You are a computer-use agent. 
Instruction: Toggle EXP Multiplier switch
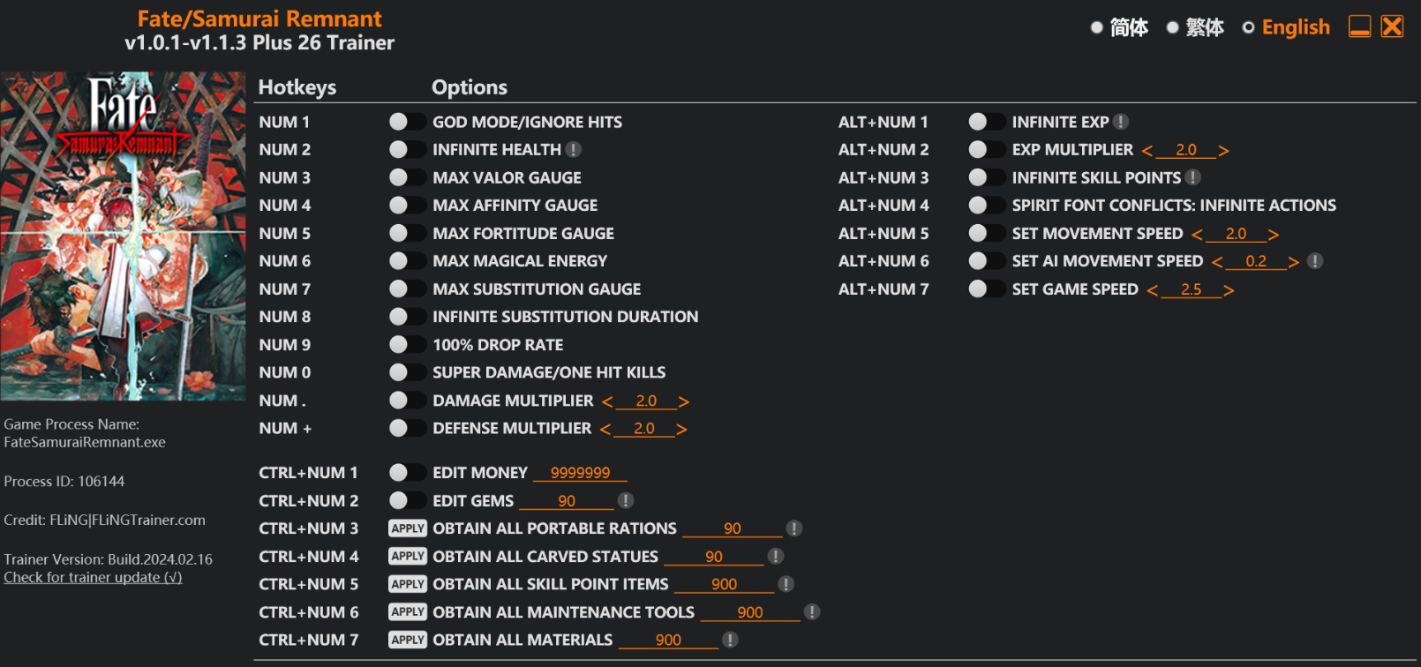point(986,150)
